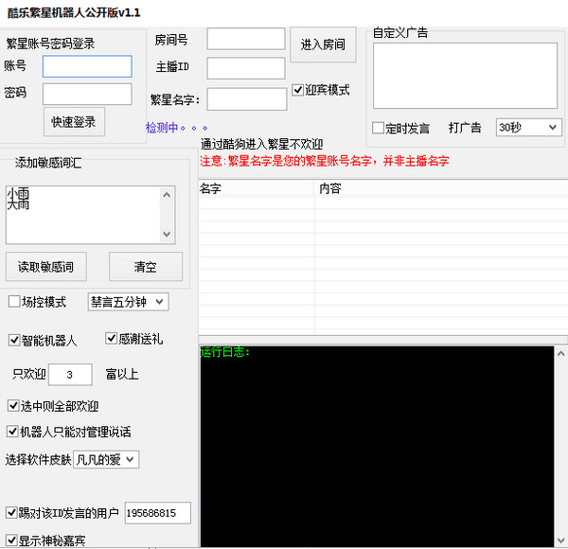
Task: Click the 密码 input field
Action: click(87, 94)
